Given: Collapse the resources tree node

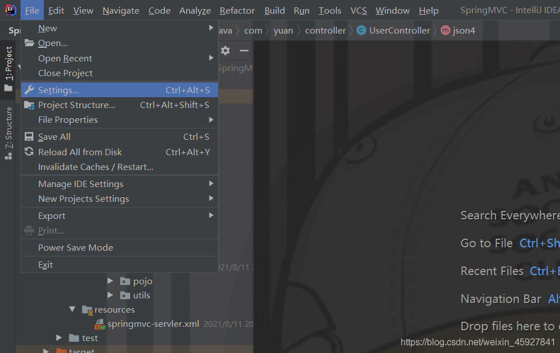Looking at the screenshot, I should [x=72, y=309].
